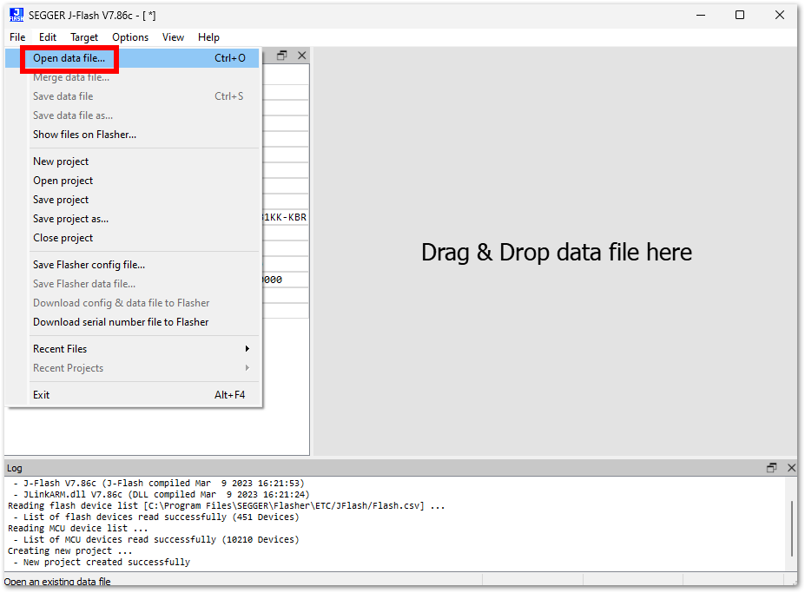Float the Log panel using undock icon
Screen dimensions: 805x593
[x=772, y=468]
